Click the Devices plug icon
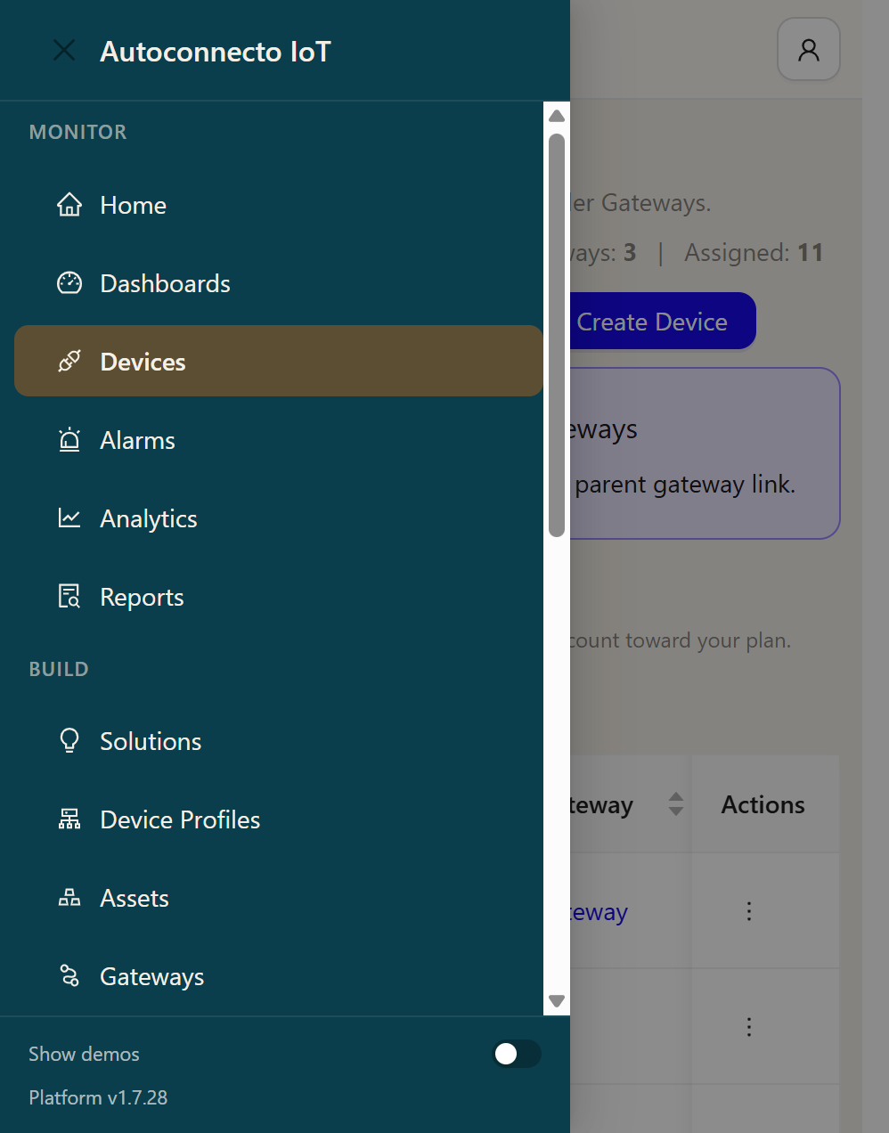889x1133 pixels. coord(69,362)
